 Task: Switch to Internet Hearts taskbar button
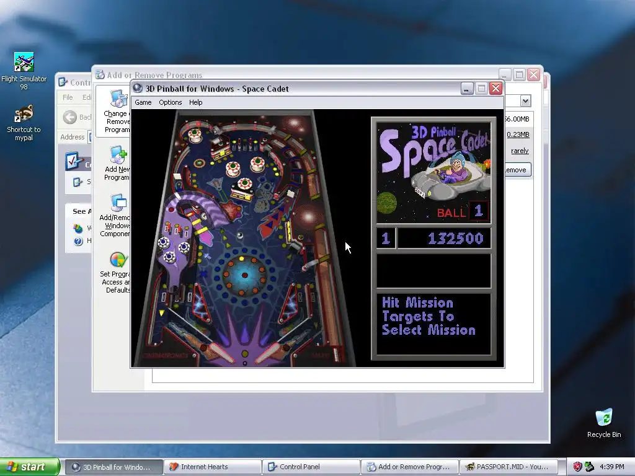(213, 467)
